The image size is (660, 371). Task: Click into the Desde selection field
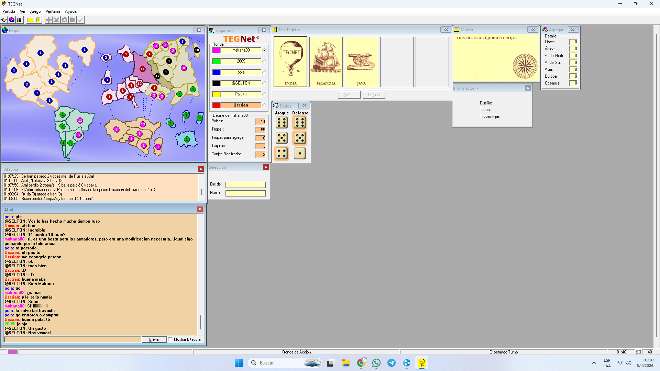click(x=245, y=184)
